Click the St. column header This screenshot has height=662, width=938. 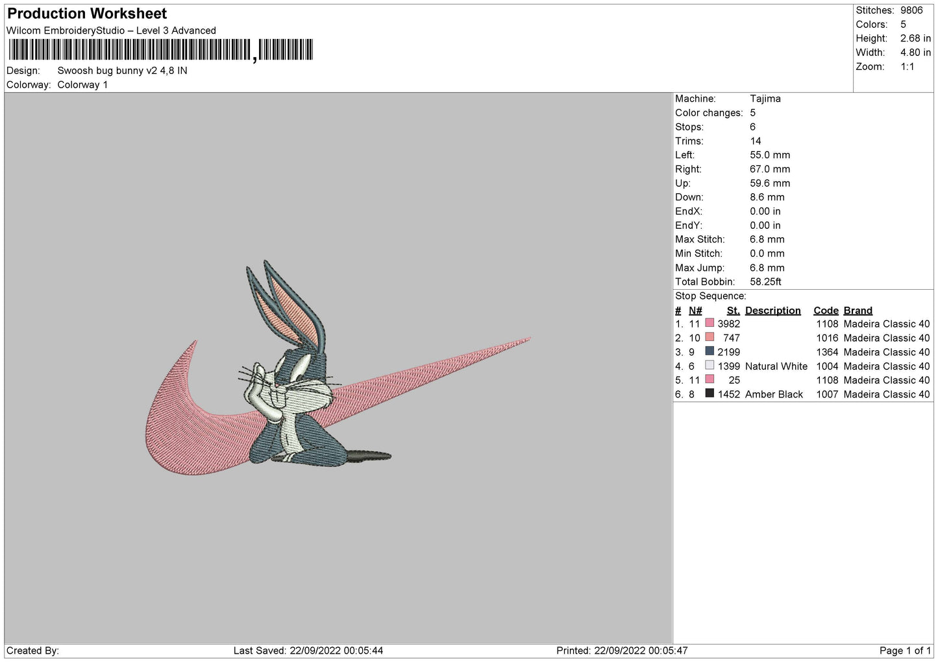(x=733, y=311)
